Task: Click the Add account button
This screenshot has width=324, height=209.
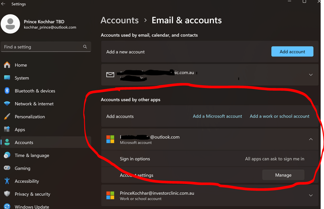Action: 292,51
